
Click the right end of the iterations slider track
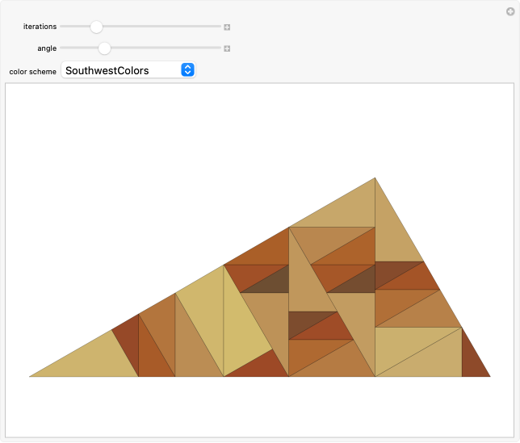click(218, 27)
